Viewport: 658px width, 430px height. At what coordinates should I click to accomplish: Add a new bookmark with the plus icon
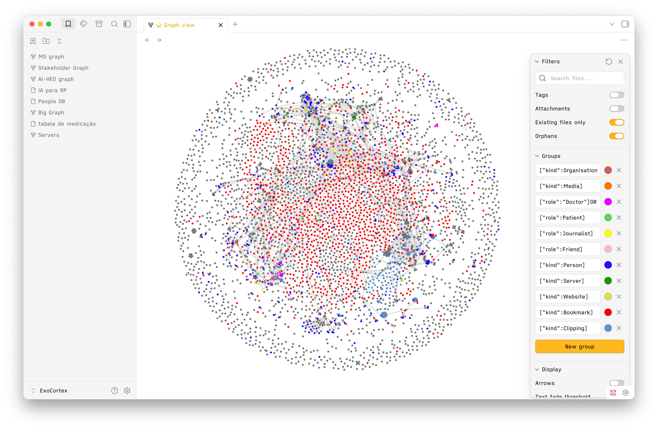33,41
